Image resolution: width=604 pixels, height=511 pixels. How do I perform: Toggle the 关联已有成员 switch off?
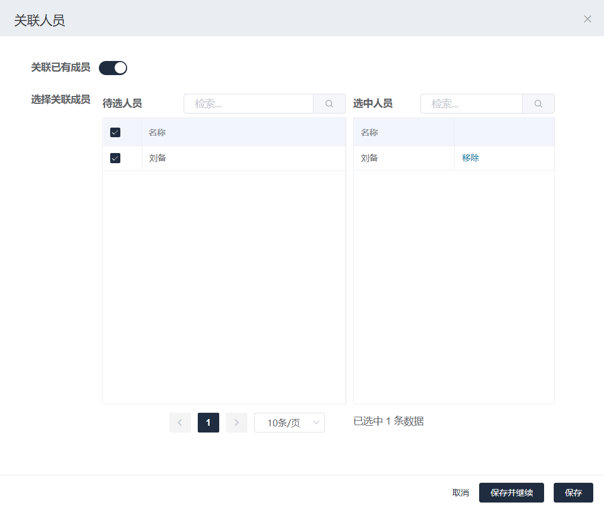point(113,68)
